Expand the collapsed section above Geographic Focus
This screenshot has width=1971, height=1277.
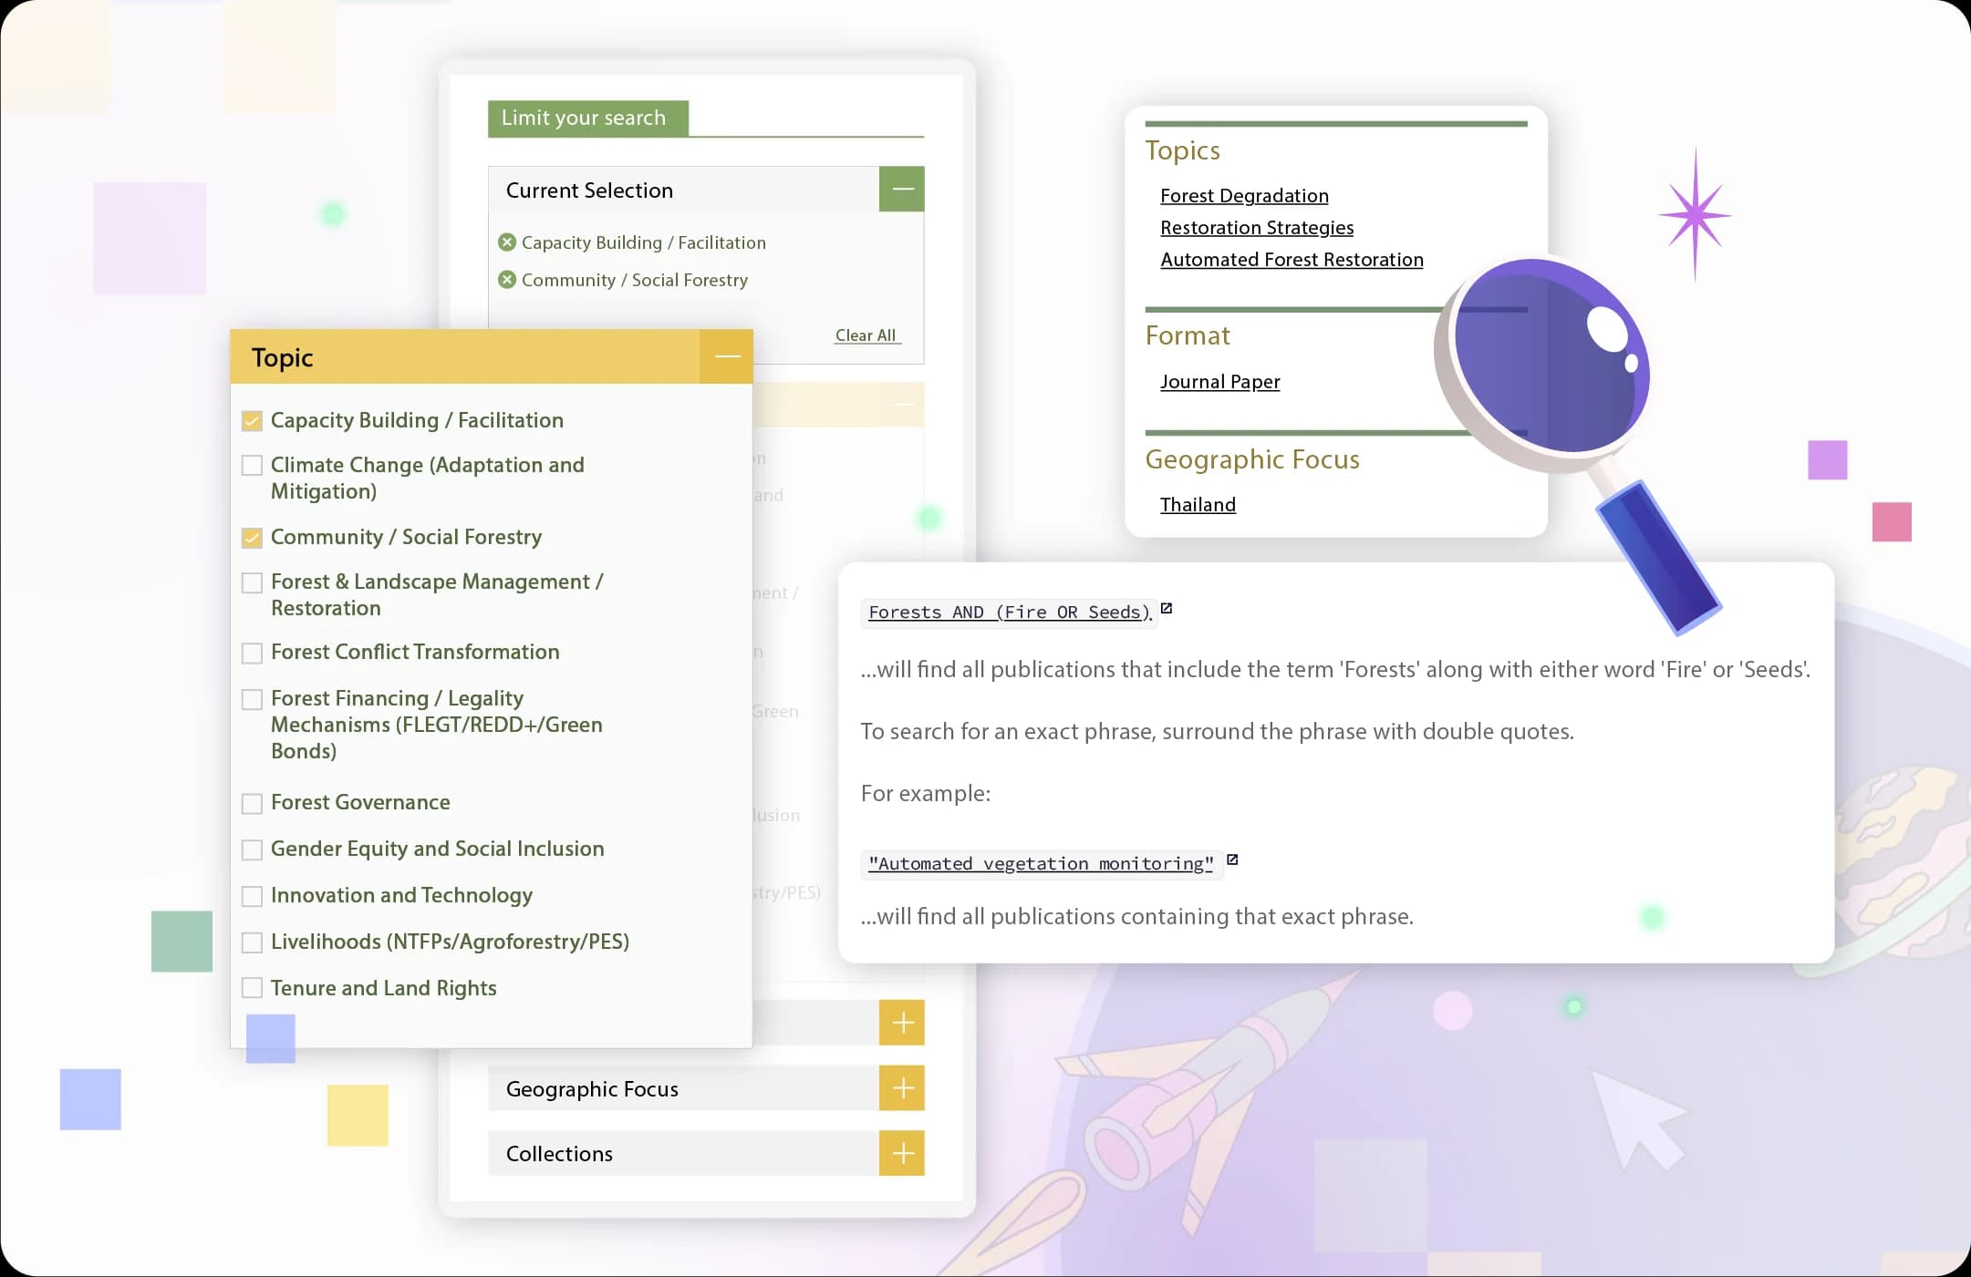click(x=902, y=1022)
